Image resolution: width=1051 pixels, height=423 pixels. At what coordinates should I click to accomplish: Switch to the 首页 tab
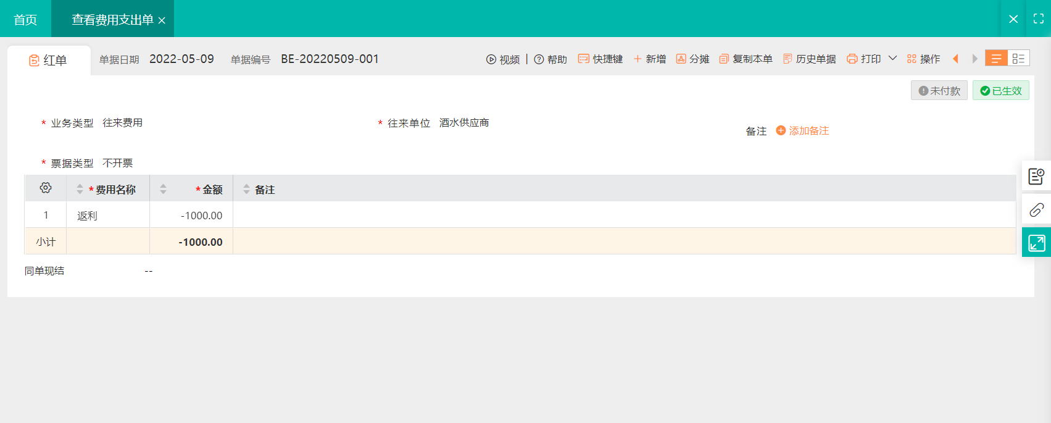click(25, 20)
